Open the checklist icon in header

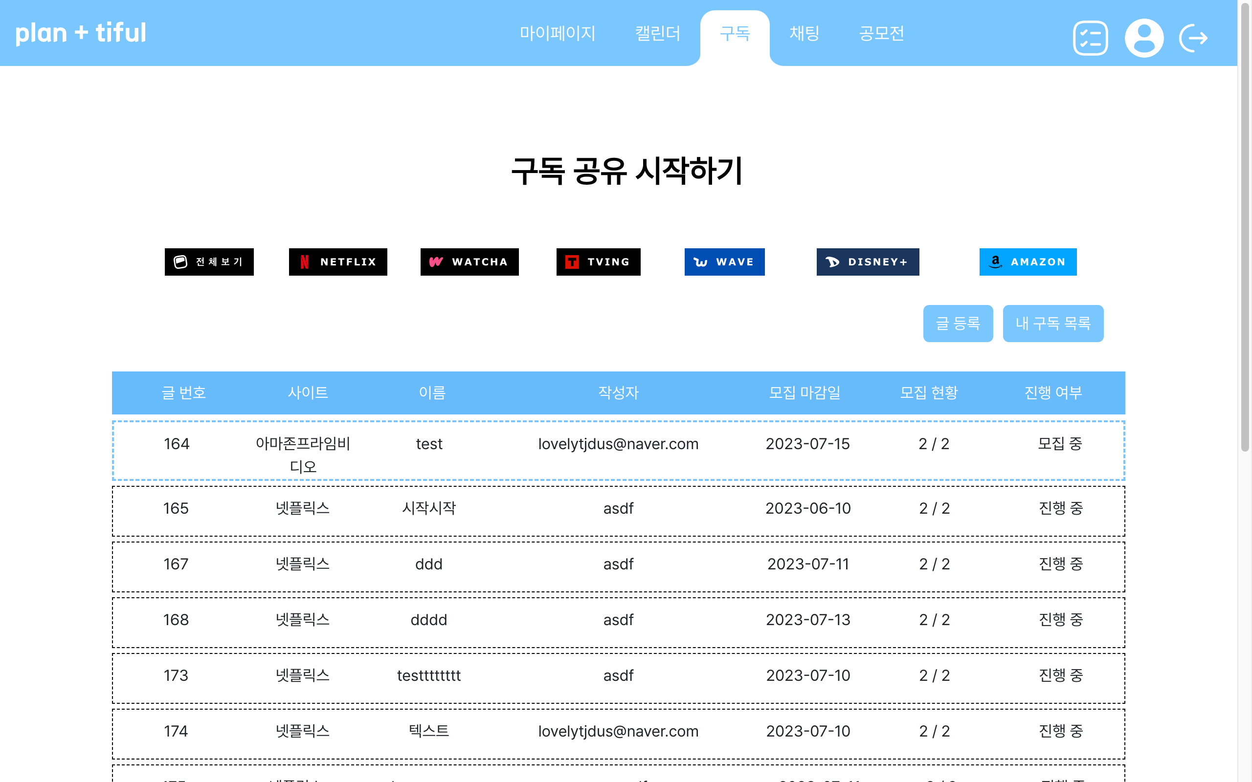coord(1090,38)
